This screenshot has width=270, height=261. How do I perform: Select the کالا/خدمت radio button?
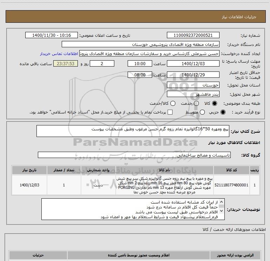coord(173,103)
